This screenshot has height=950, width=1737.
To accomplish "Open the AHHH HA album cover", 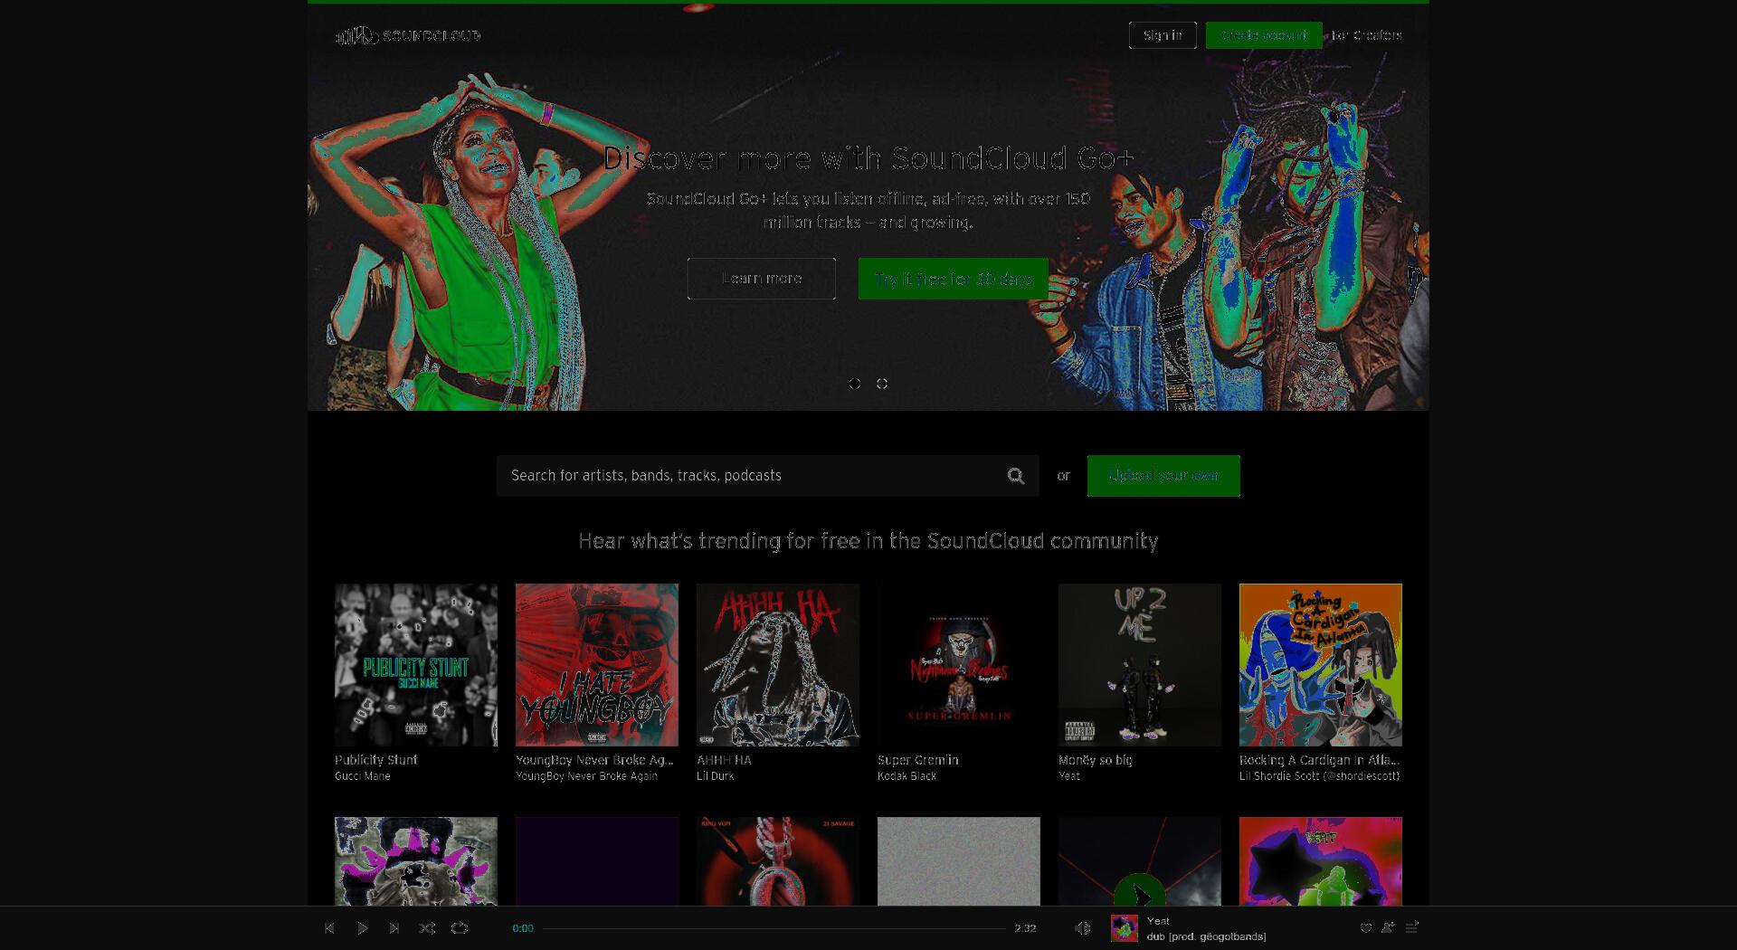I will coord(778,665).
